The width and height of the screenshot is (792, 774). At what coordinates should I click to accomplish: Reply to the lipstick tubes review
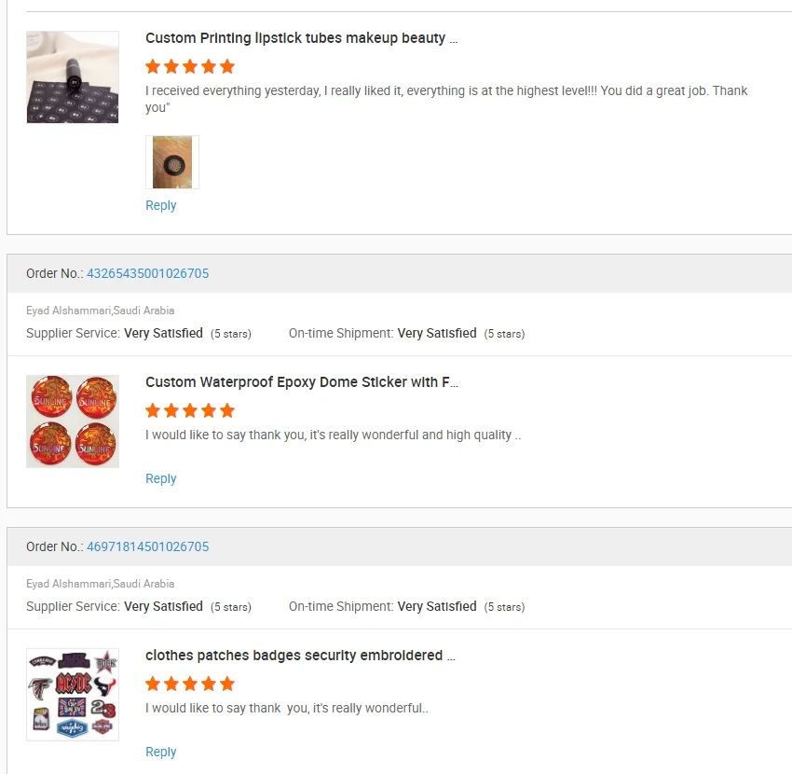(160, 205)
